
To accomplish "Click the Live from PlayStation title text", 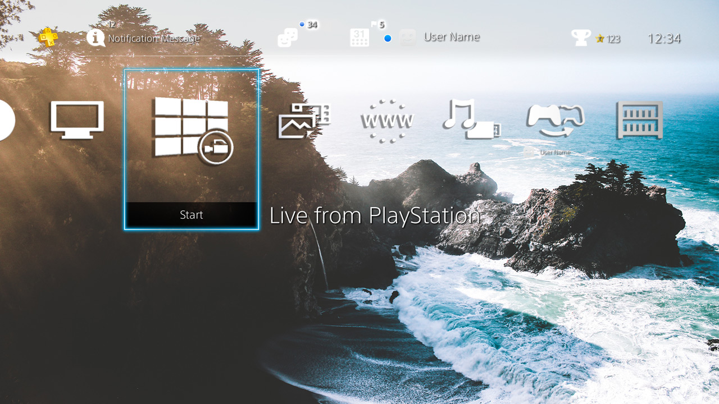I will click(375, 215).
